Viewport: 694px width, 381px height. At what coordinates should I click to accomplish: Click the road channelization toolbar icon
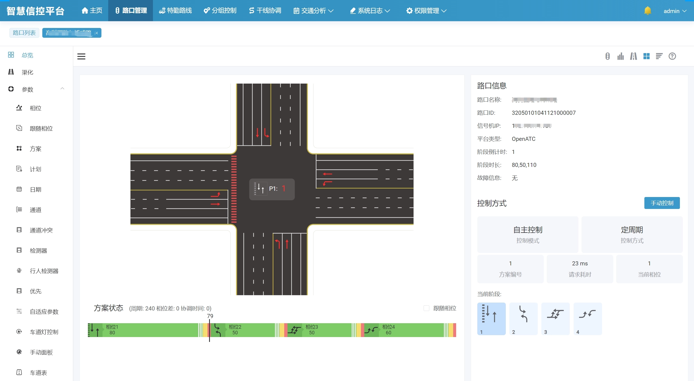[x=633, y=56]
